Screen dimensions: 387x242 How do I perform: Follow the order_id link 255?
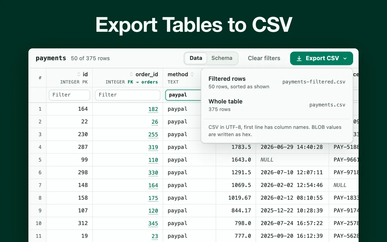point(153,135)
